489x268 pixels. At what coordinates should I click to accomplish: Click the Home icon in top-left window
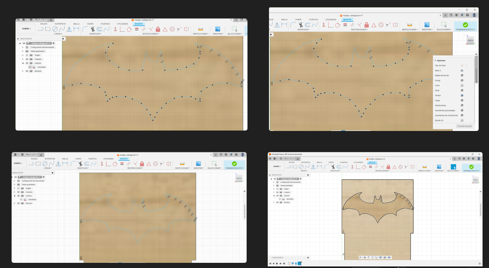pos(51,20)
